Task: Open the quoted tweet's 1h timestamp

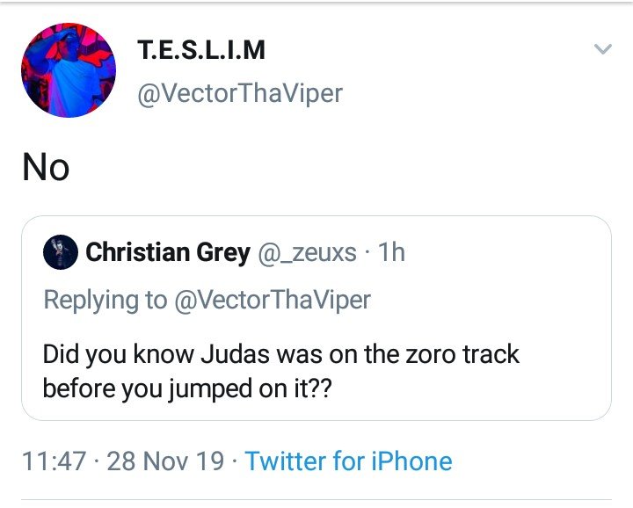Action: pyautogui.click(x=390, y=253)
